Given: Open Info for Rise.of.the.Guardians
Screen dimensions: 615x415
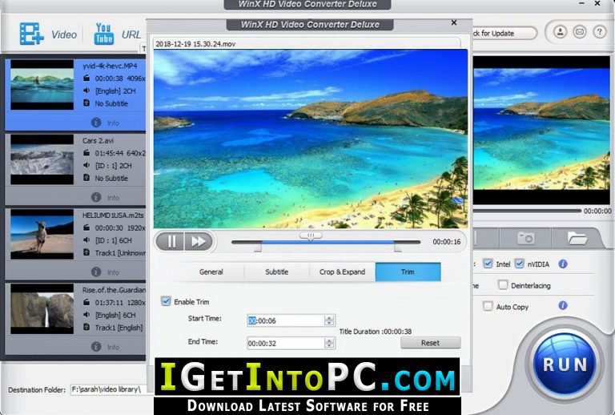Looking at the screenshot, I should [x=105, y=347].
